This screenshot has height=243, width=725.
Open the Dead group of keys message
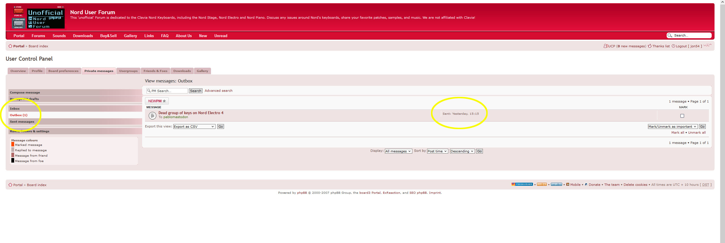(191, 113)
